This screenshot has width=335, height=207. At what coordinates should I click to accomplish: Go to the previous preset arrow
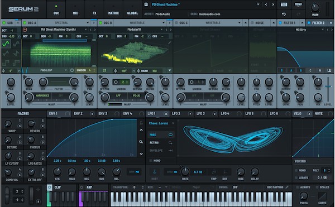pyautogui.click(x=266, y=4)
